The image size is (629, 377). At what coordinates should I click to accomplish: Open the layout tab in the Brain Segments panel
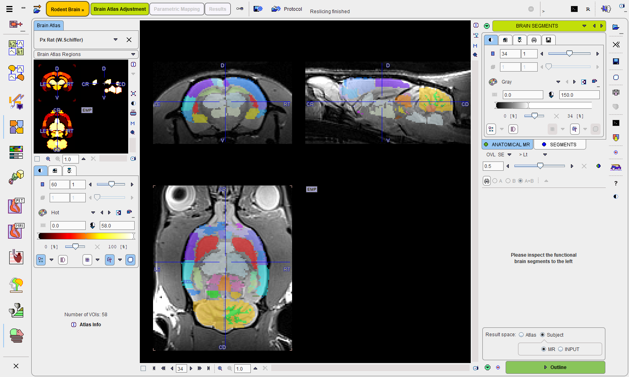point(505,40)
